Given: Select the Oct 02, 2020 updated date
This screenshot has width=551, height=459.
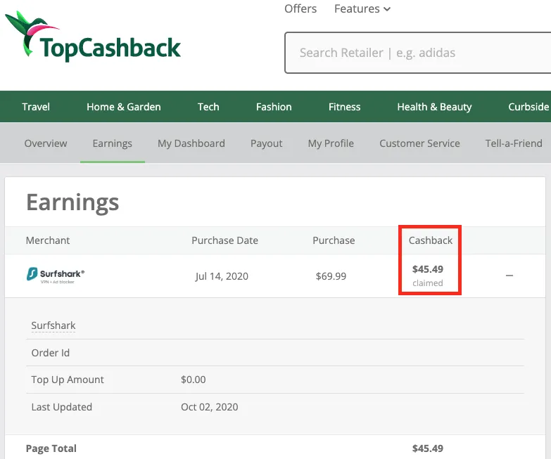Looking at the screenshot, I should tap(210, 407).
